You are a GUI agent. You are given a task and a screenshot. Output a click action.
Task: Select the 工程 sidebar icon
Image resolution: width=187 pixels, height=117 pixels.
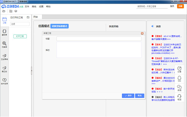tap(4, 21)
